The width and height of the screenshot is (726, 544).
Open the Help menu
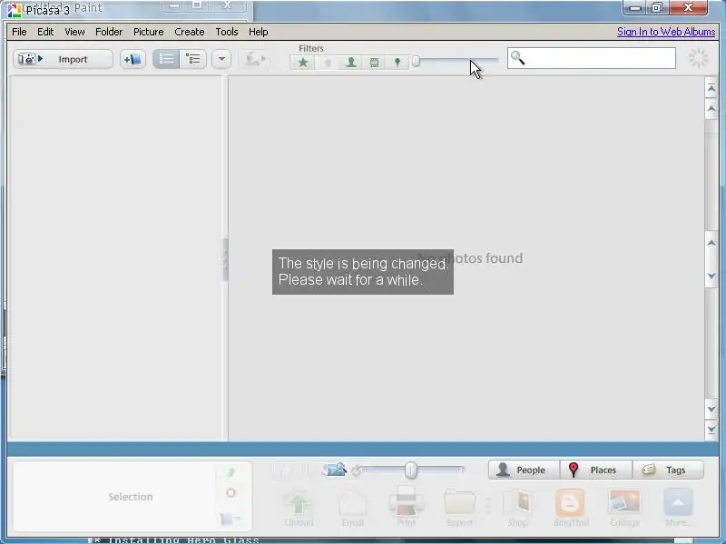[x=258, y=32]
